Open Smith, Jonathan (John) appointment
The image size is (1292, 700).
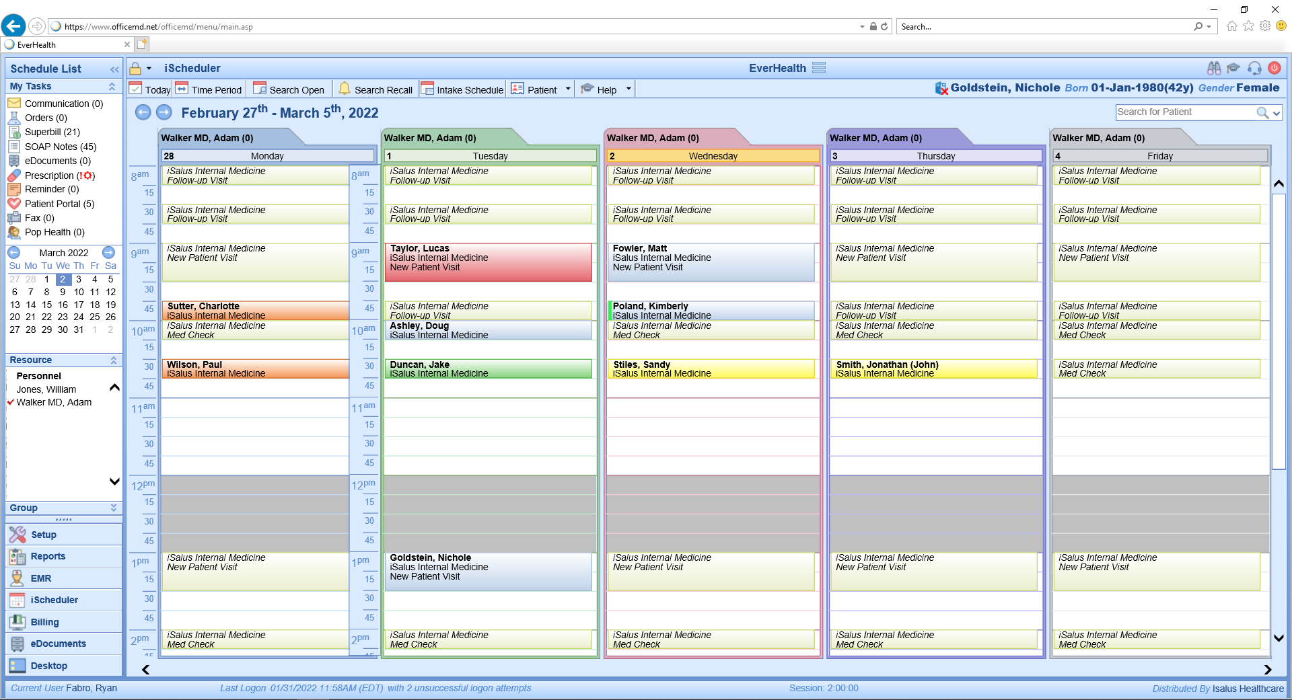pyautogui.click(x=933, y=369)
